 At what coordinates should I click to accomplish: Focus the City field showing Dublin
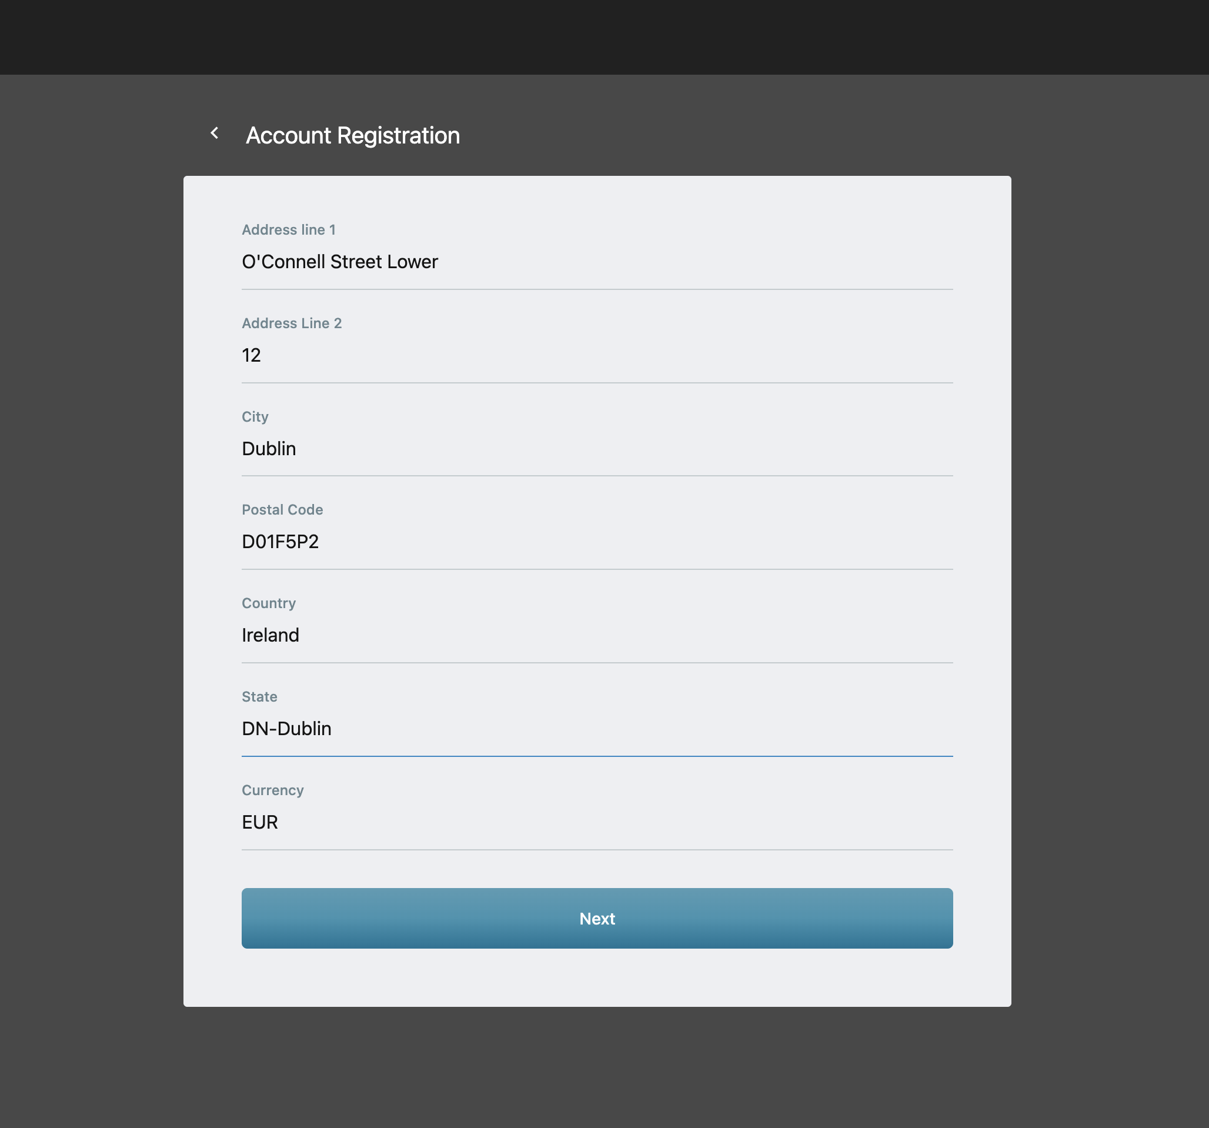[597, 449]
